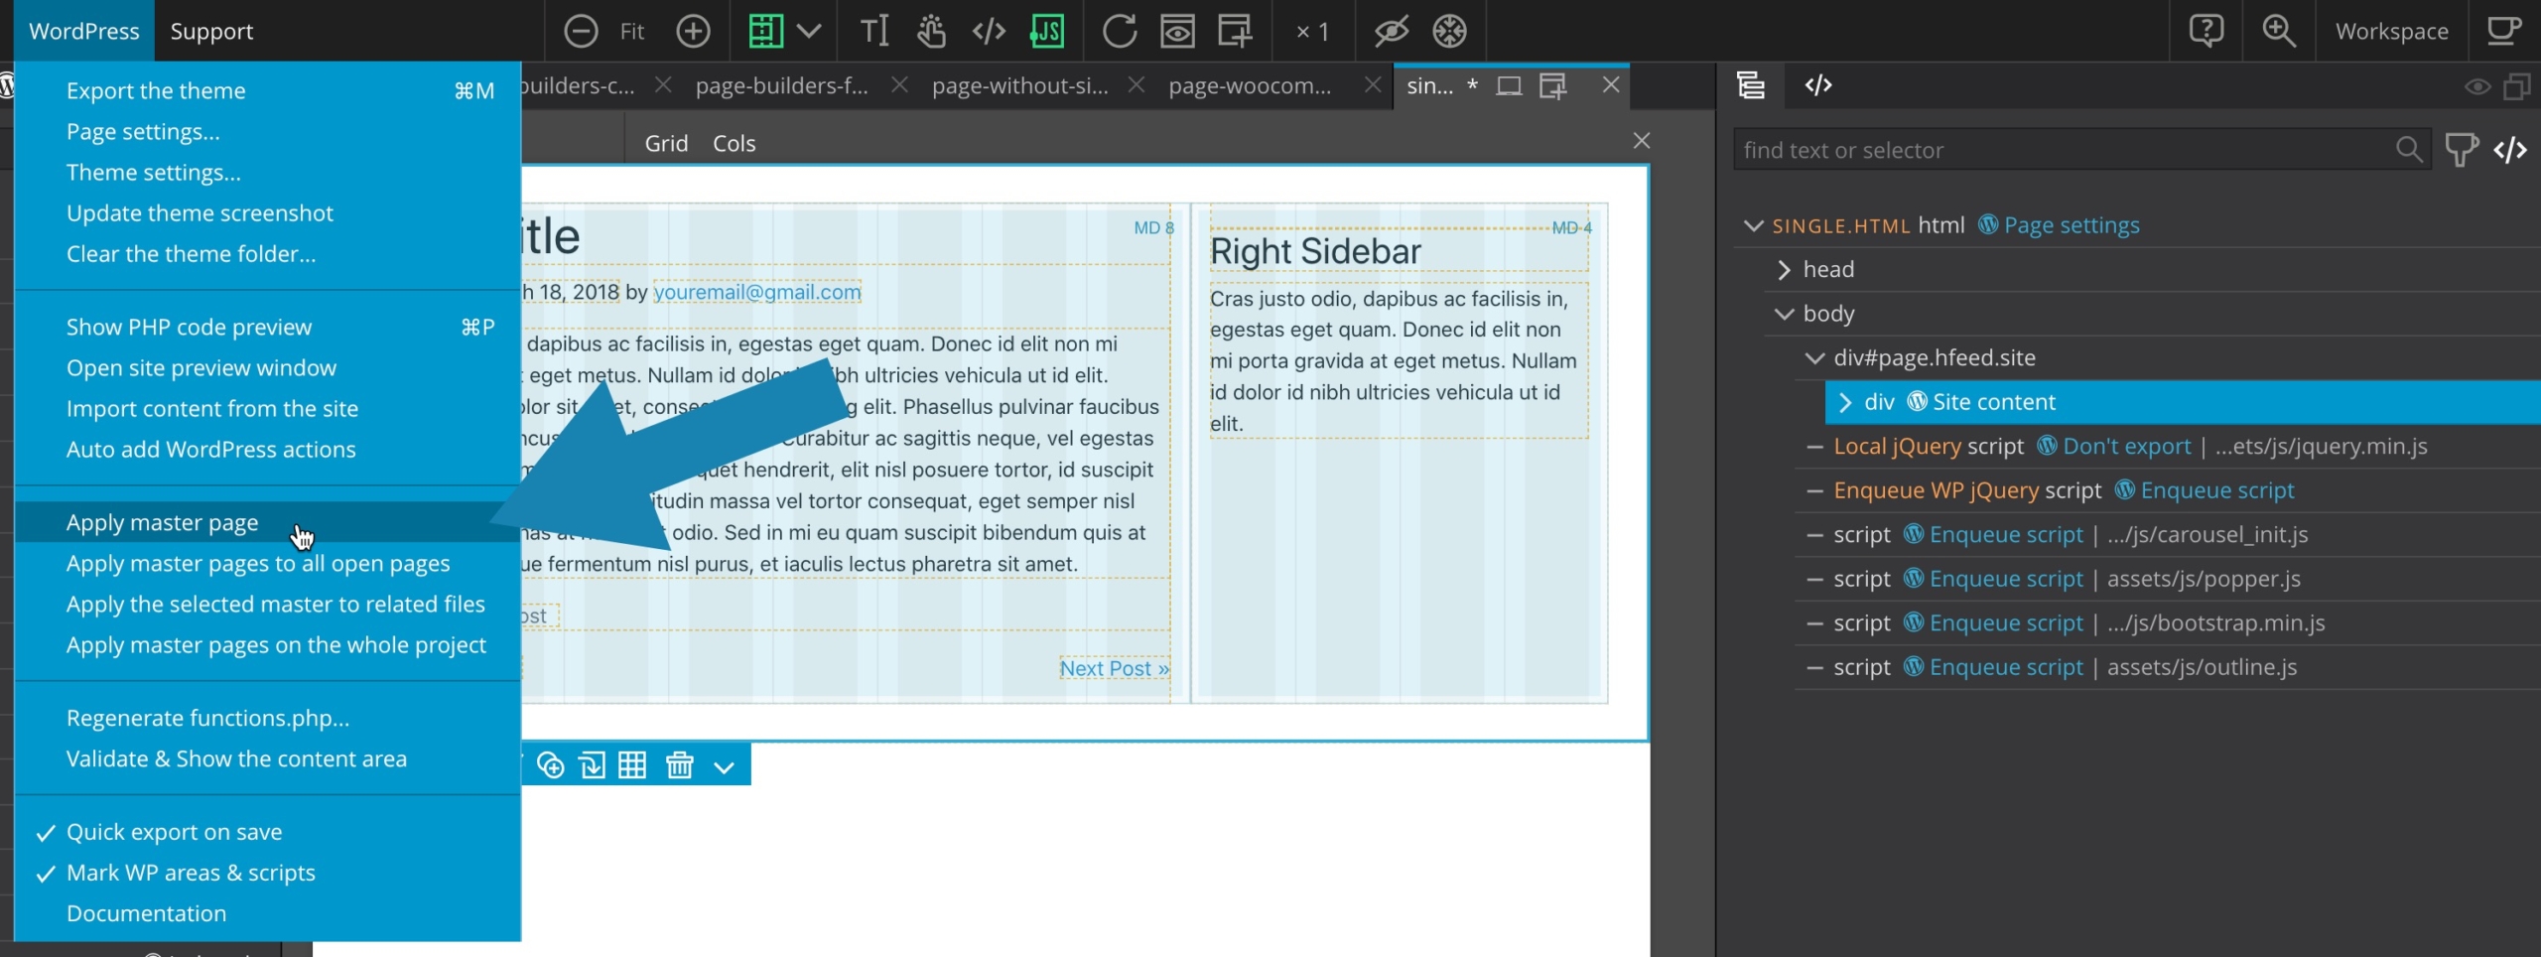Viewport: 2541px width, 957px height.
Task: Switch to the page-woocom... tab
Action: click(x=1250, y=86)
